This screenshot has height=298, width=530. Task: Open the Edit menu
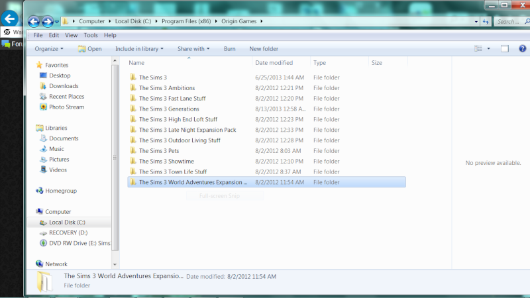(x=54, y=35)
